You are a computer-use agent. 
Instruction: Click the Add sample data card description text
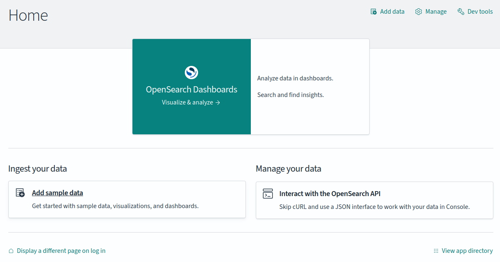[x=115, y=206]
